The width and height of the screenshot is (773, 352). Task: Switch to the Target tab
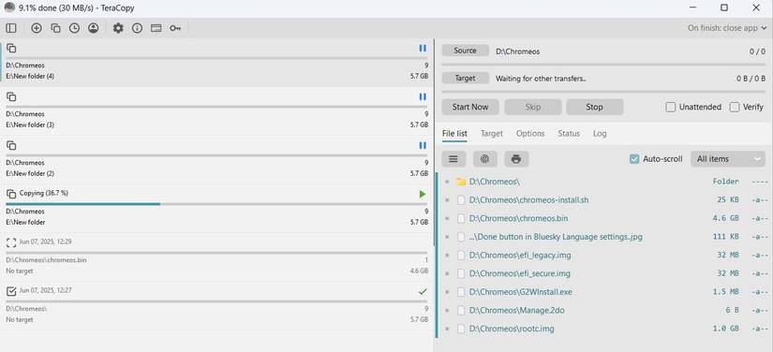click(x=492, y=134)
